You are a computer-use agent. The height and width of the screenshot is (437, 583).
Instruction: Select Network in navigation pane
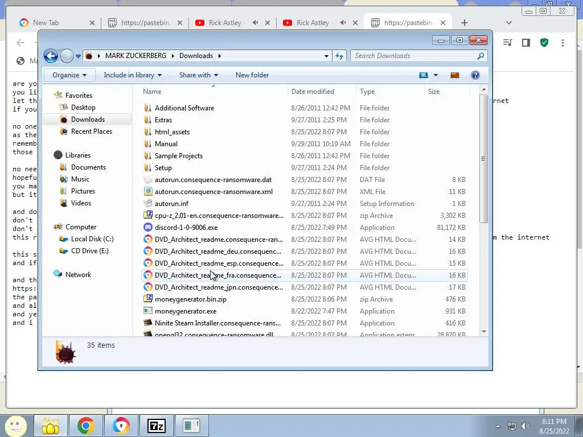click(x=78, y=275)
